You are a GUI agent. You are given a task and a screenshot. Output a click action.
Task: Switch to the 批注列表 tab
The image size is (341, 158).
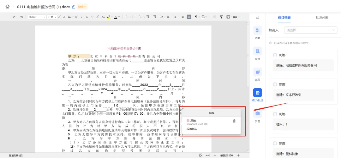point(322,17)
